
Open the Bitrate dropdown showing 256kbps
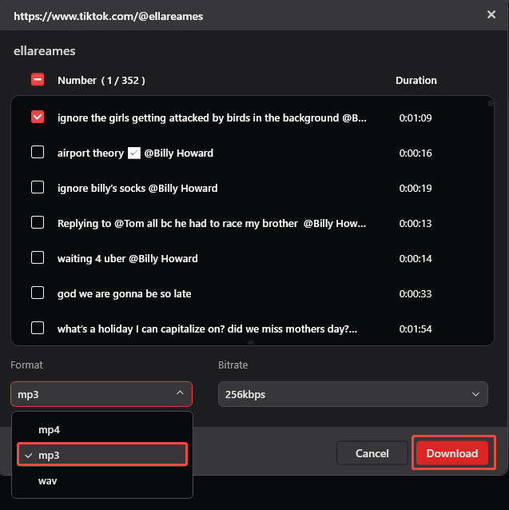tap(353, 394)
